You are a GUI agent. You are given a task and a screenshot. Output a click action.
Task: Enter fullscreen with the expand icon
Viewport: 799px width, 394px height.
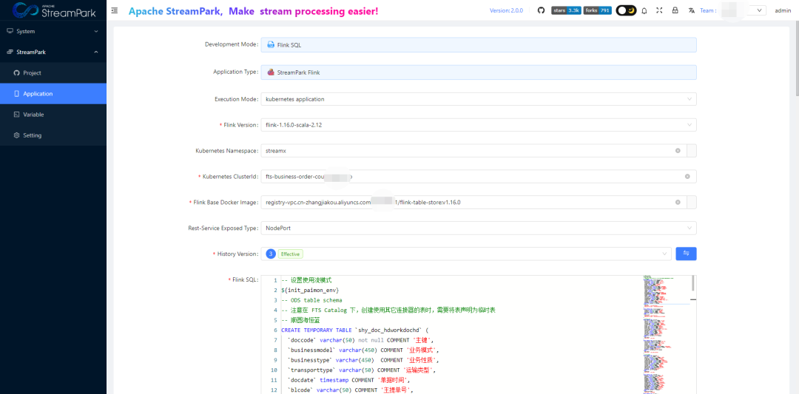tap(659, 10)
